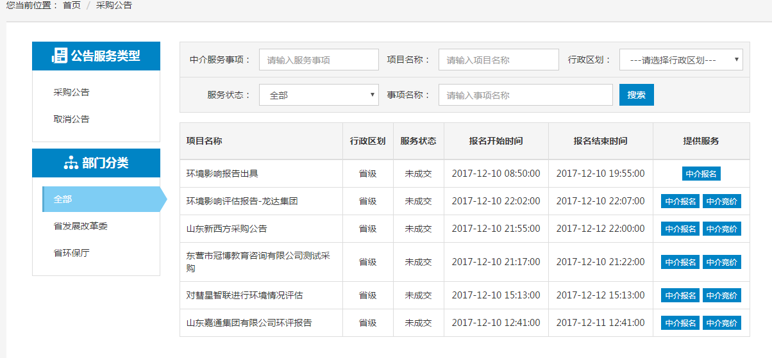Choose the 全部 department category

click(63, 199)
